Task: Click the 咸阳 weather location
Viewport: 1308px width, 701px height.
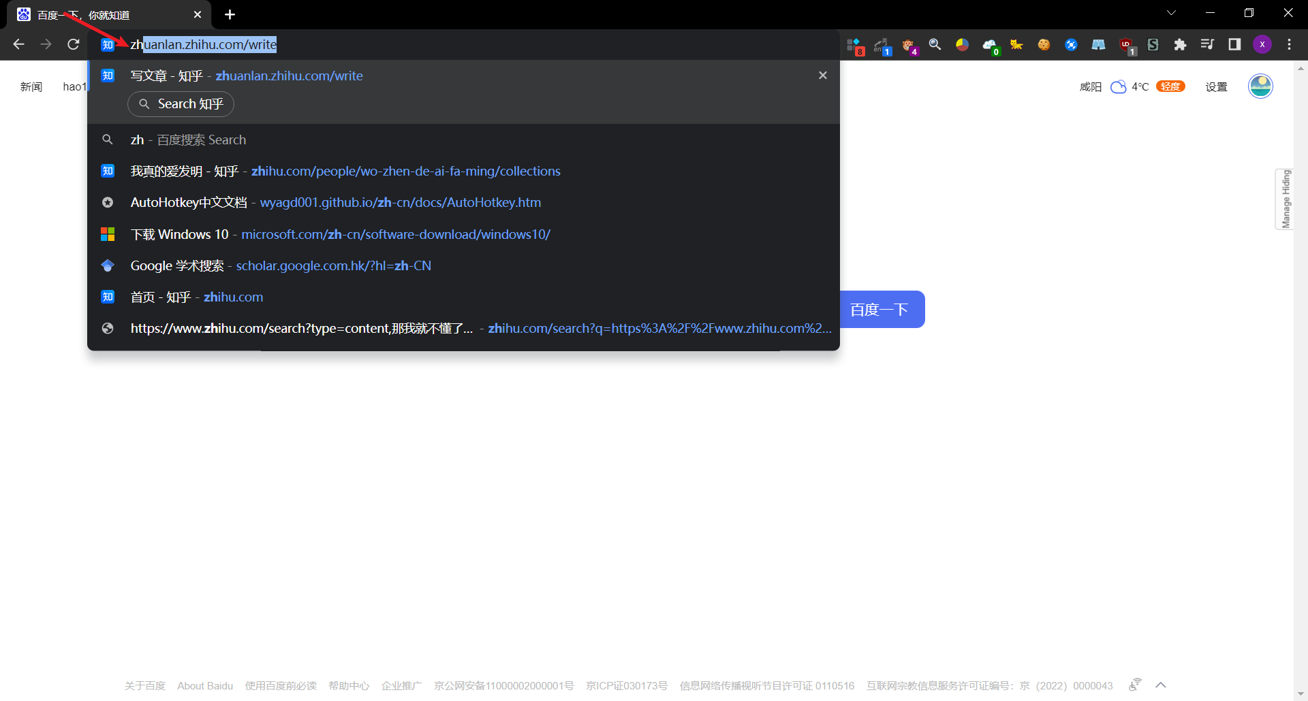Action: pos(1090,86)
